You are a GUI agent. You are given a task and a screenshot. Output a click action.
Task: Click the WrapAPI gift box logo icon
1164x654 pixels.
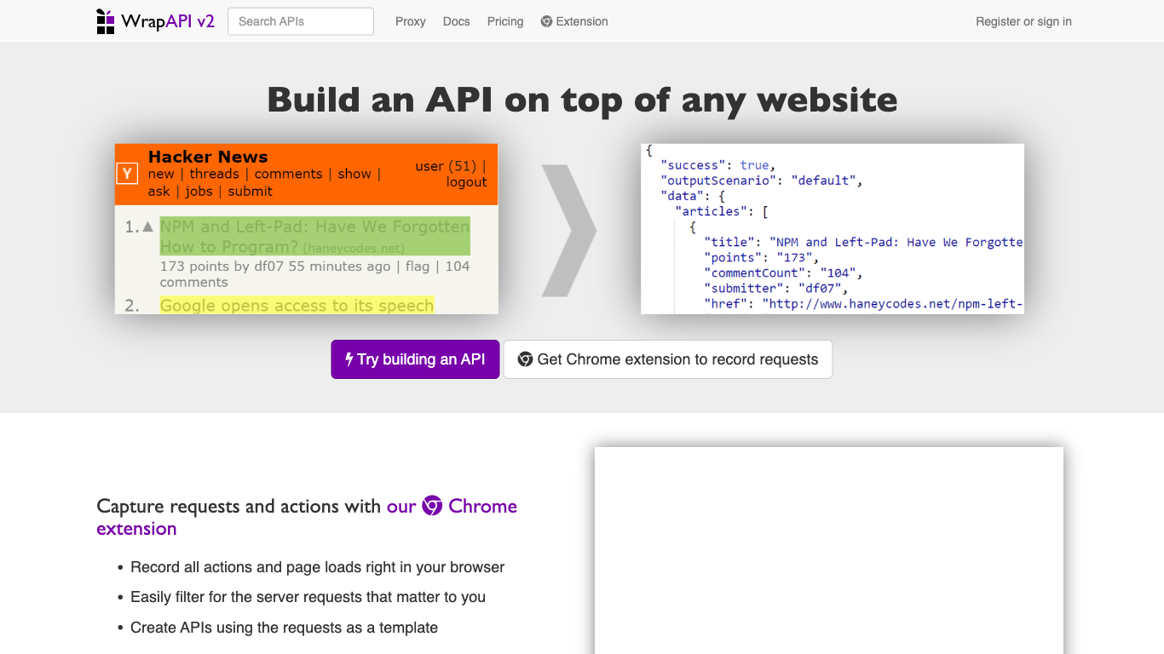tap(105, 21)
